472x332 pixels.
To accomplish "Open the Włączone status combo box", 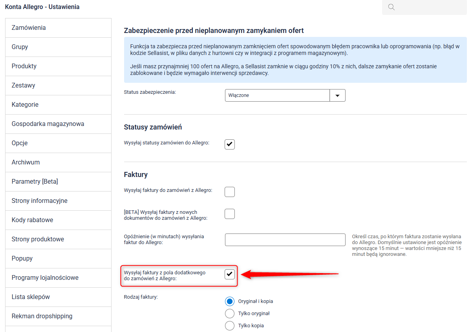I will point(277,95).
